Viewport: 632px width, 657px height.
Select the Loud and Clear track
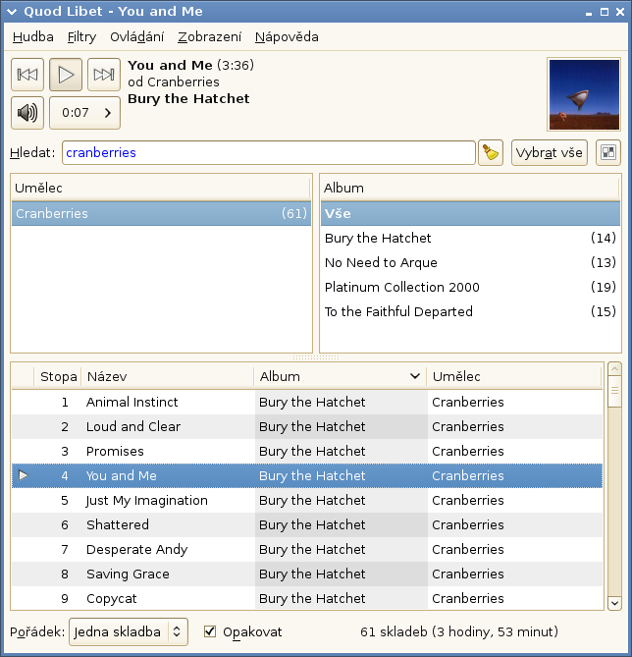(x=307, y=426)
